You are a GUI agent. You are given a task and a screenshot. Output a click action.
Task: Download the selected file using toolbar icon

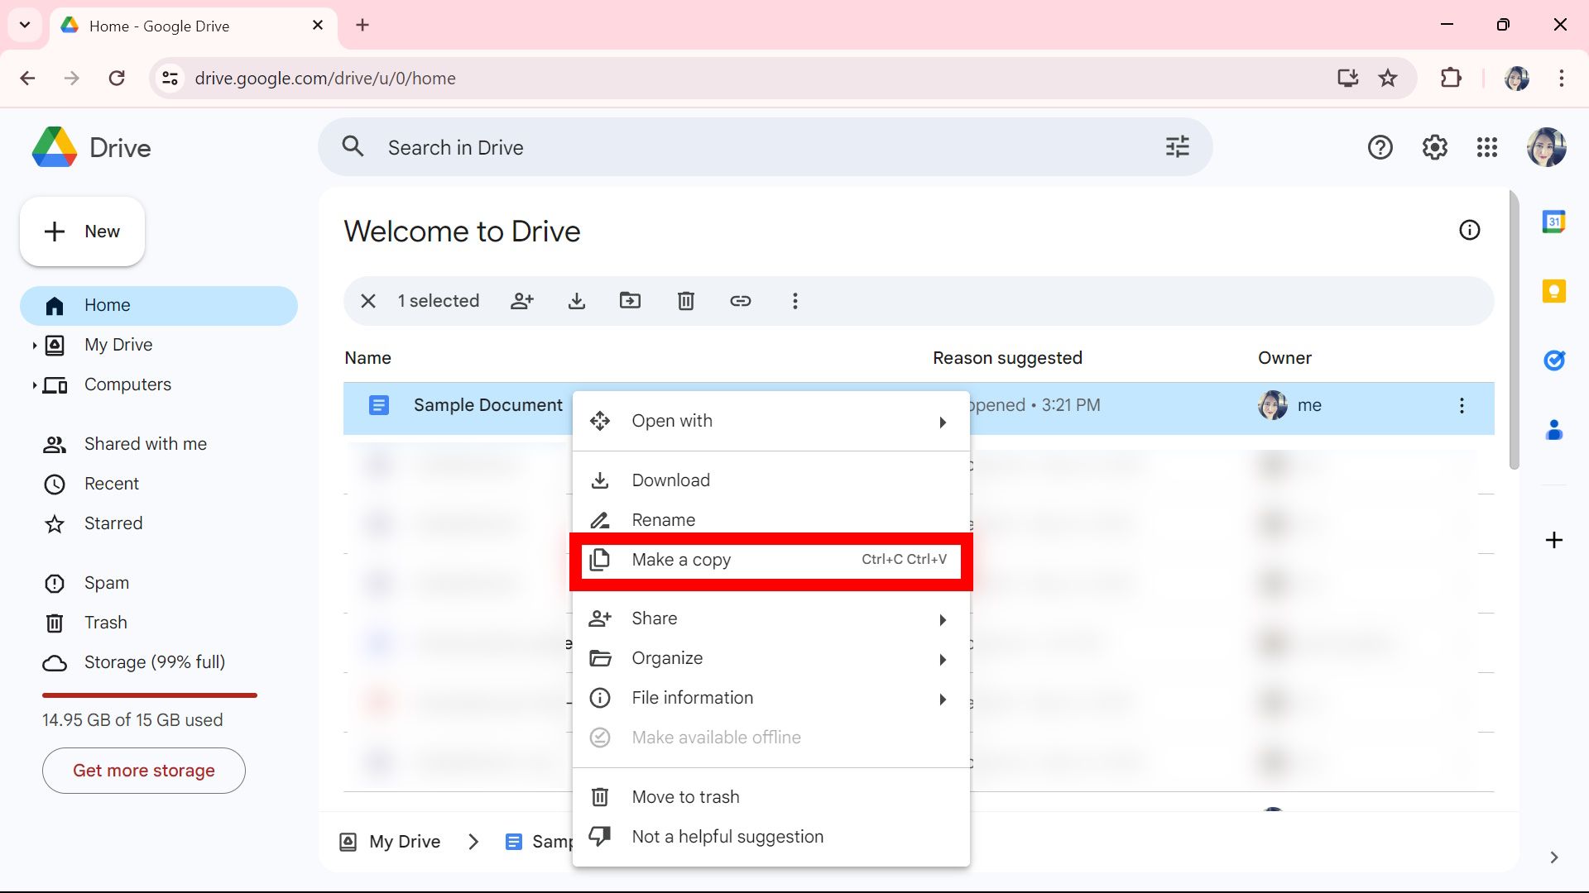577,301
